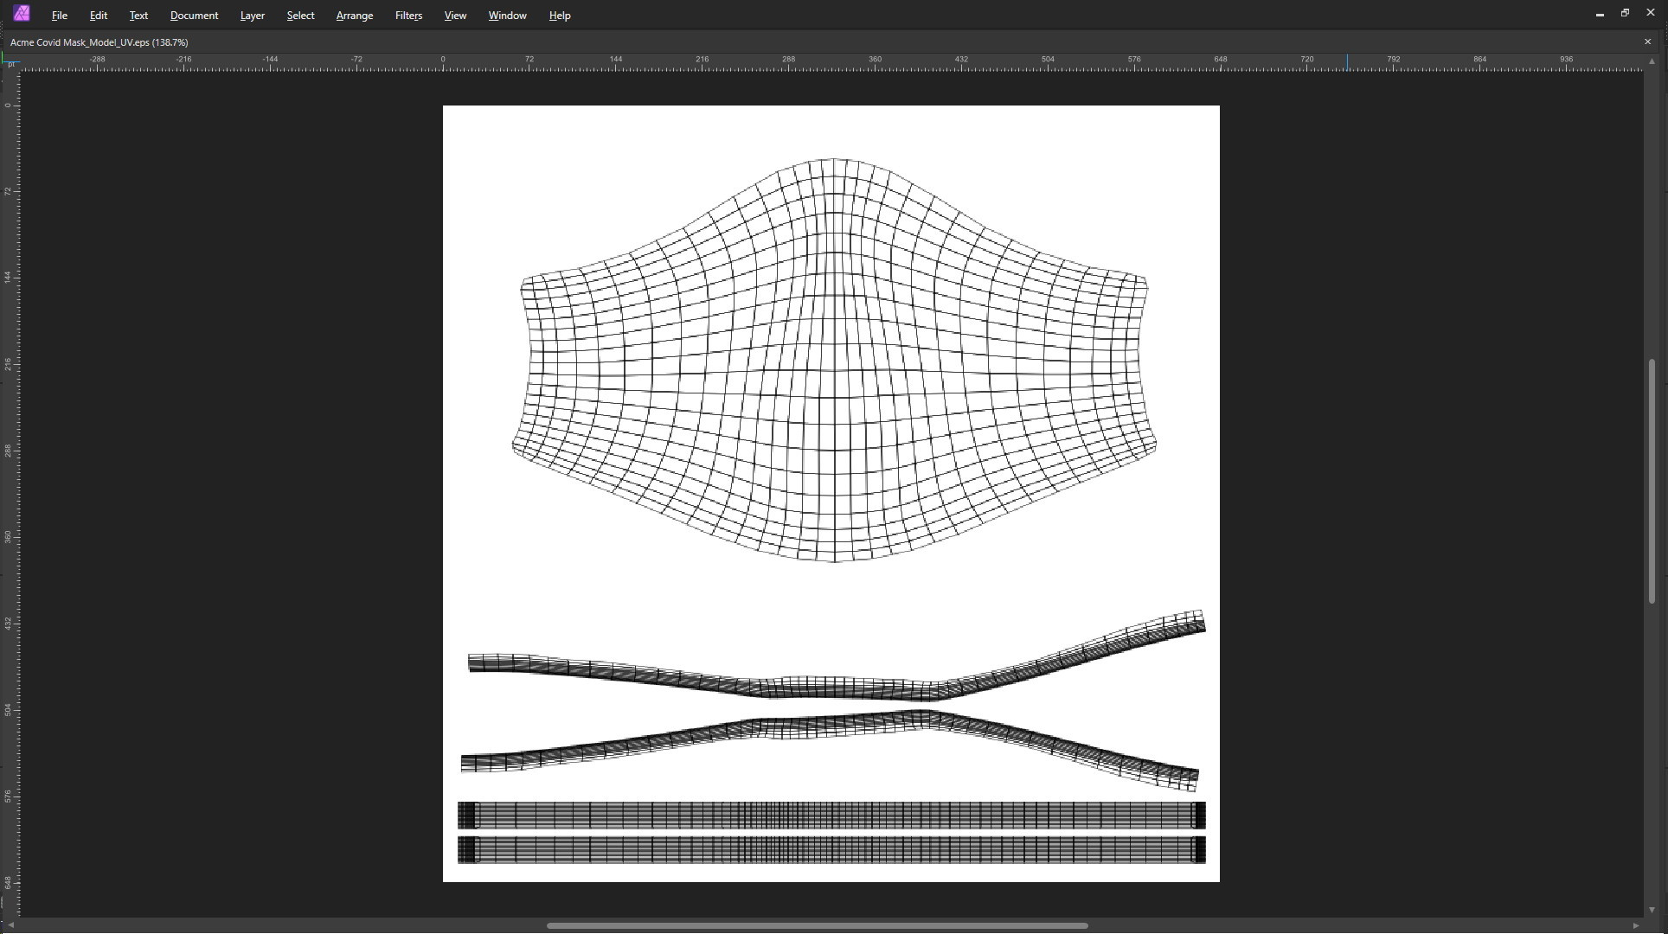Open the View menu
The width and height of the screenshot is (1668, 934).
click(455, 16)
